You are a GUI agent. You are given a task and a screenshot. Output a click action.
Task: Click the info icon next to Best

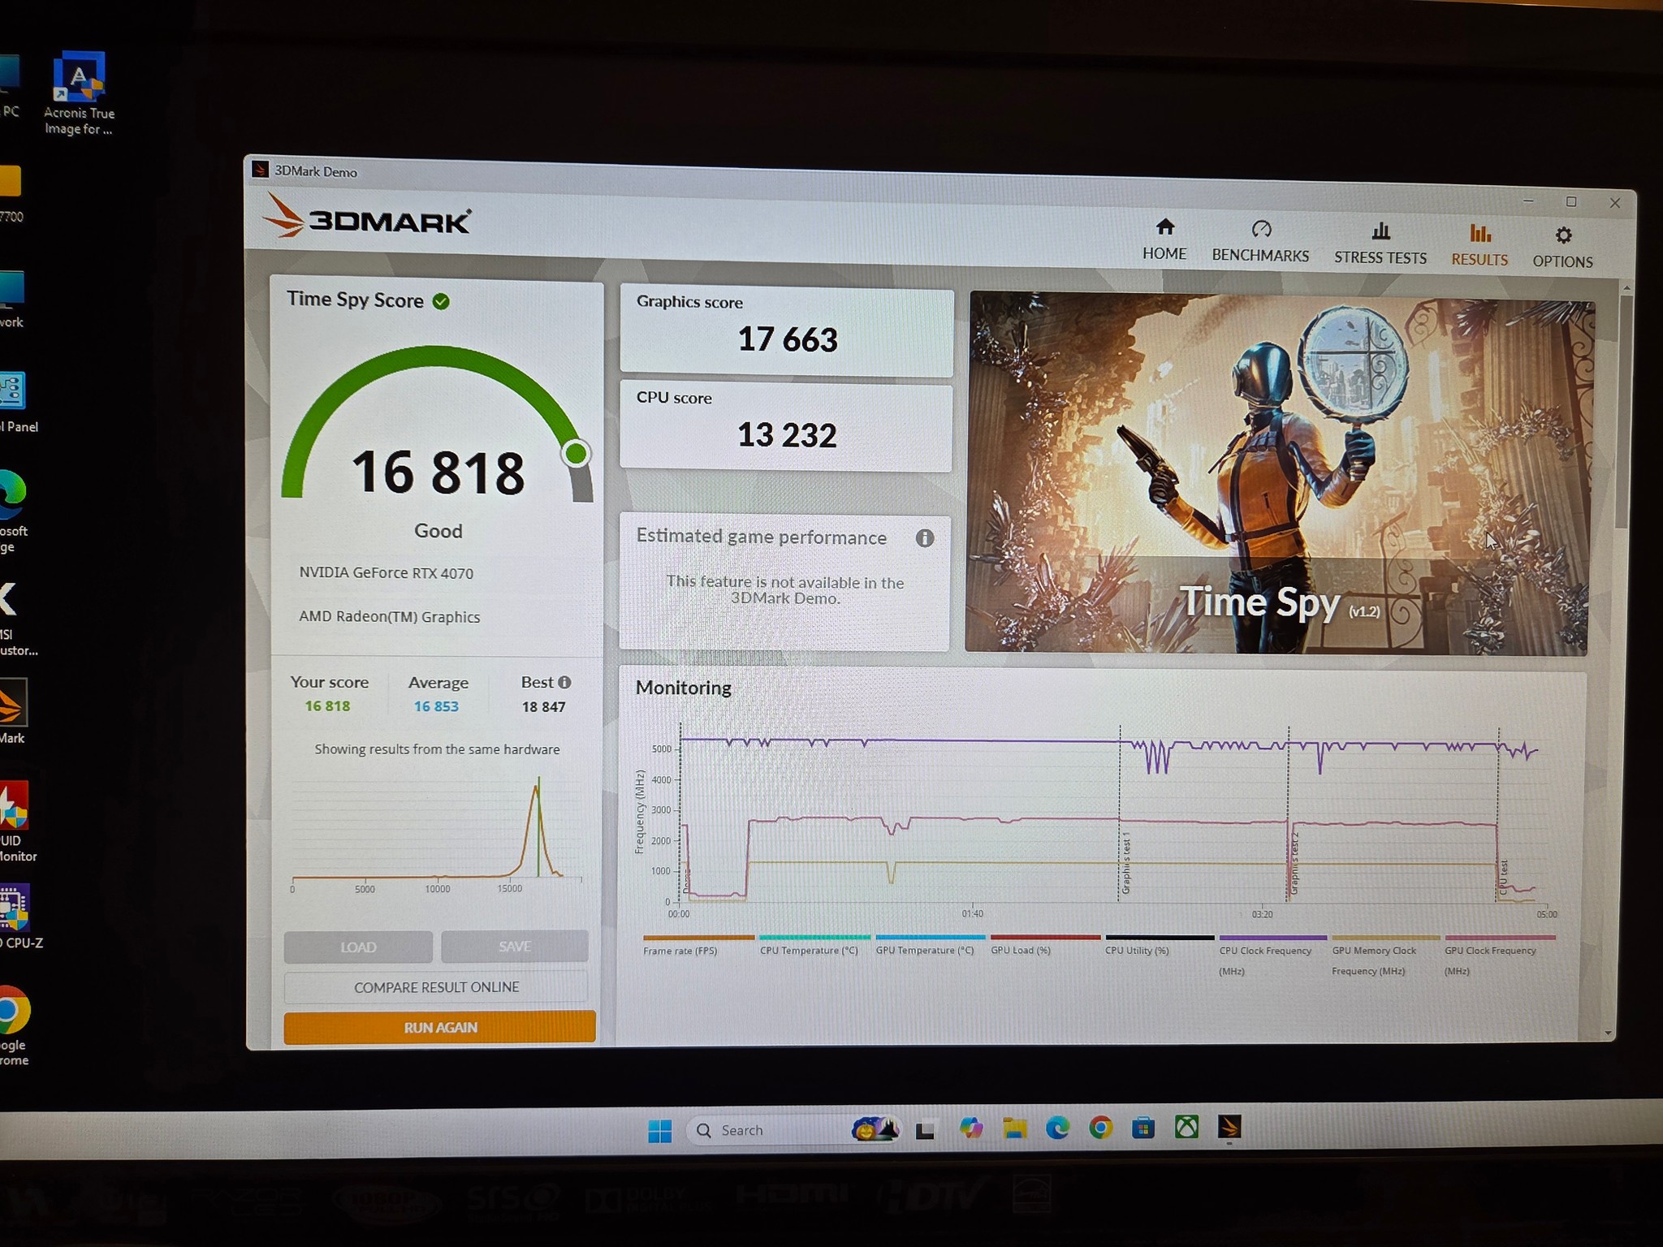564,683
